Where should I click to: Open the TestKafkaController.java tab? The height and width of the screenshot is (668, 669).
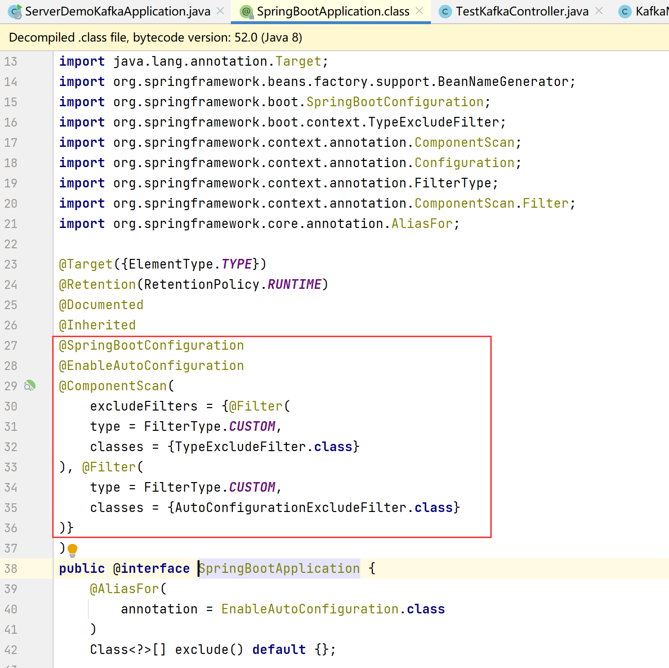pos(522,11)
